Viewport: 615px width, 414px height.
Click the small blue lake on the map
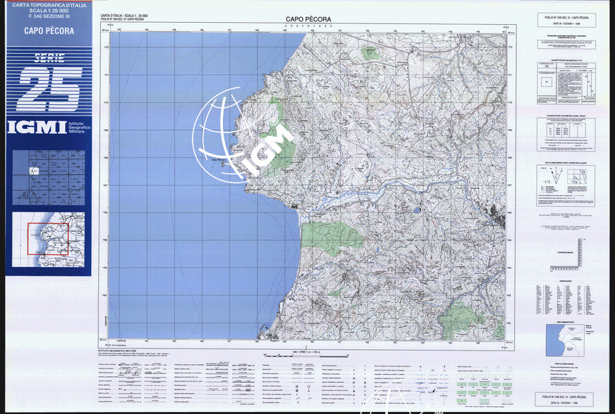[x=416, y=210]
